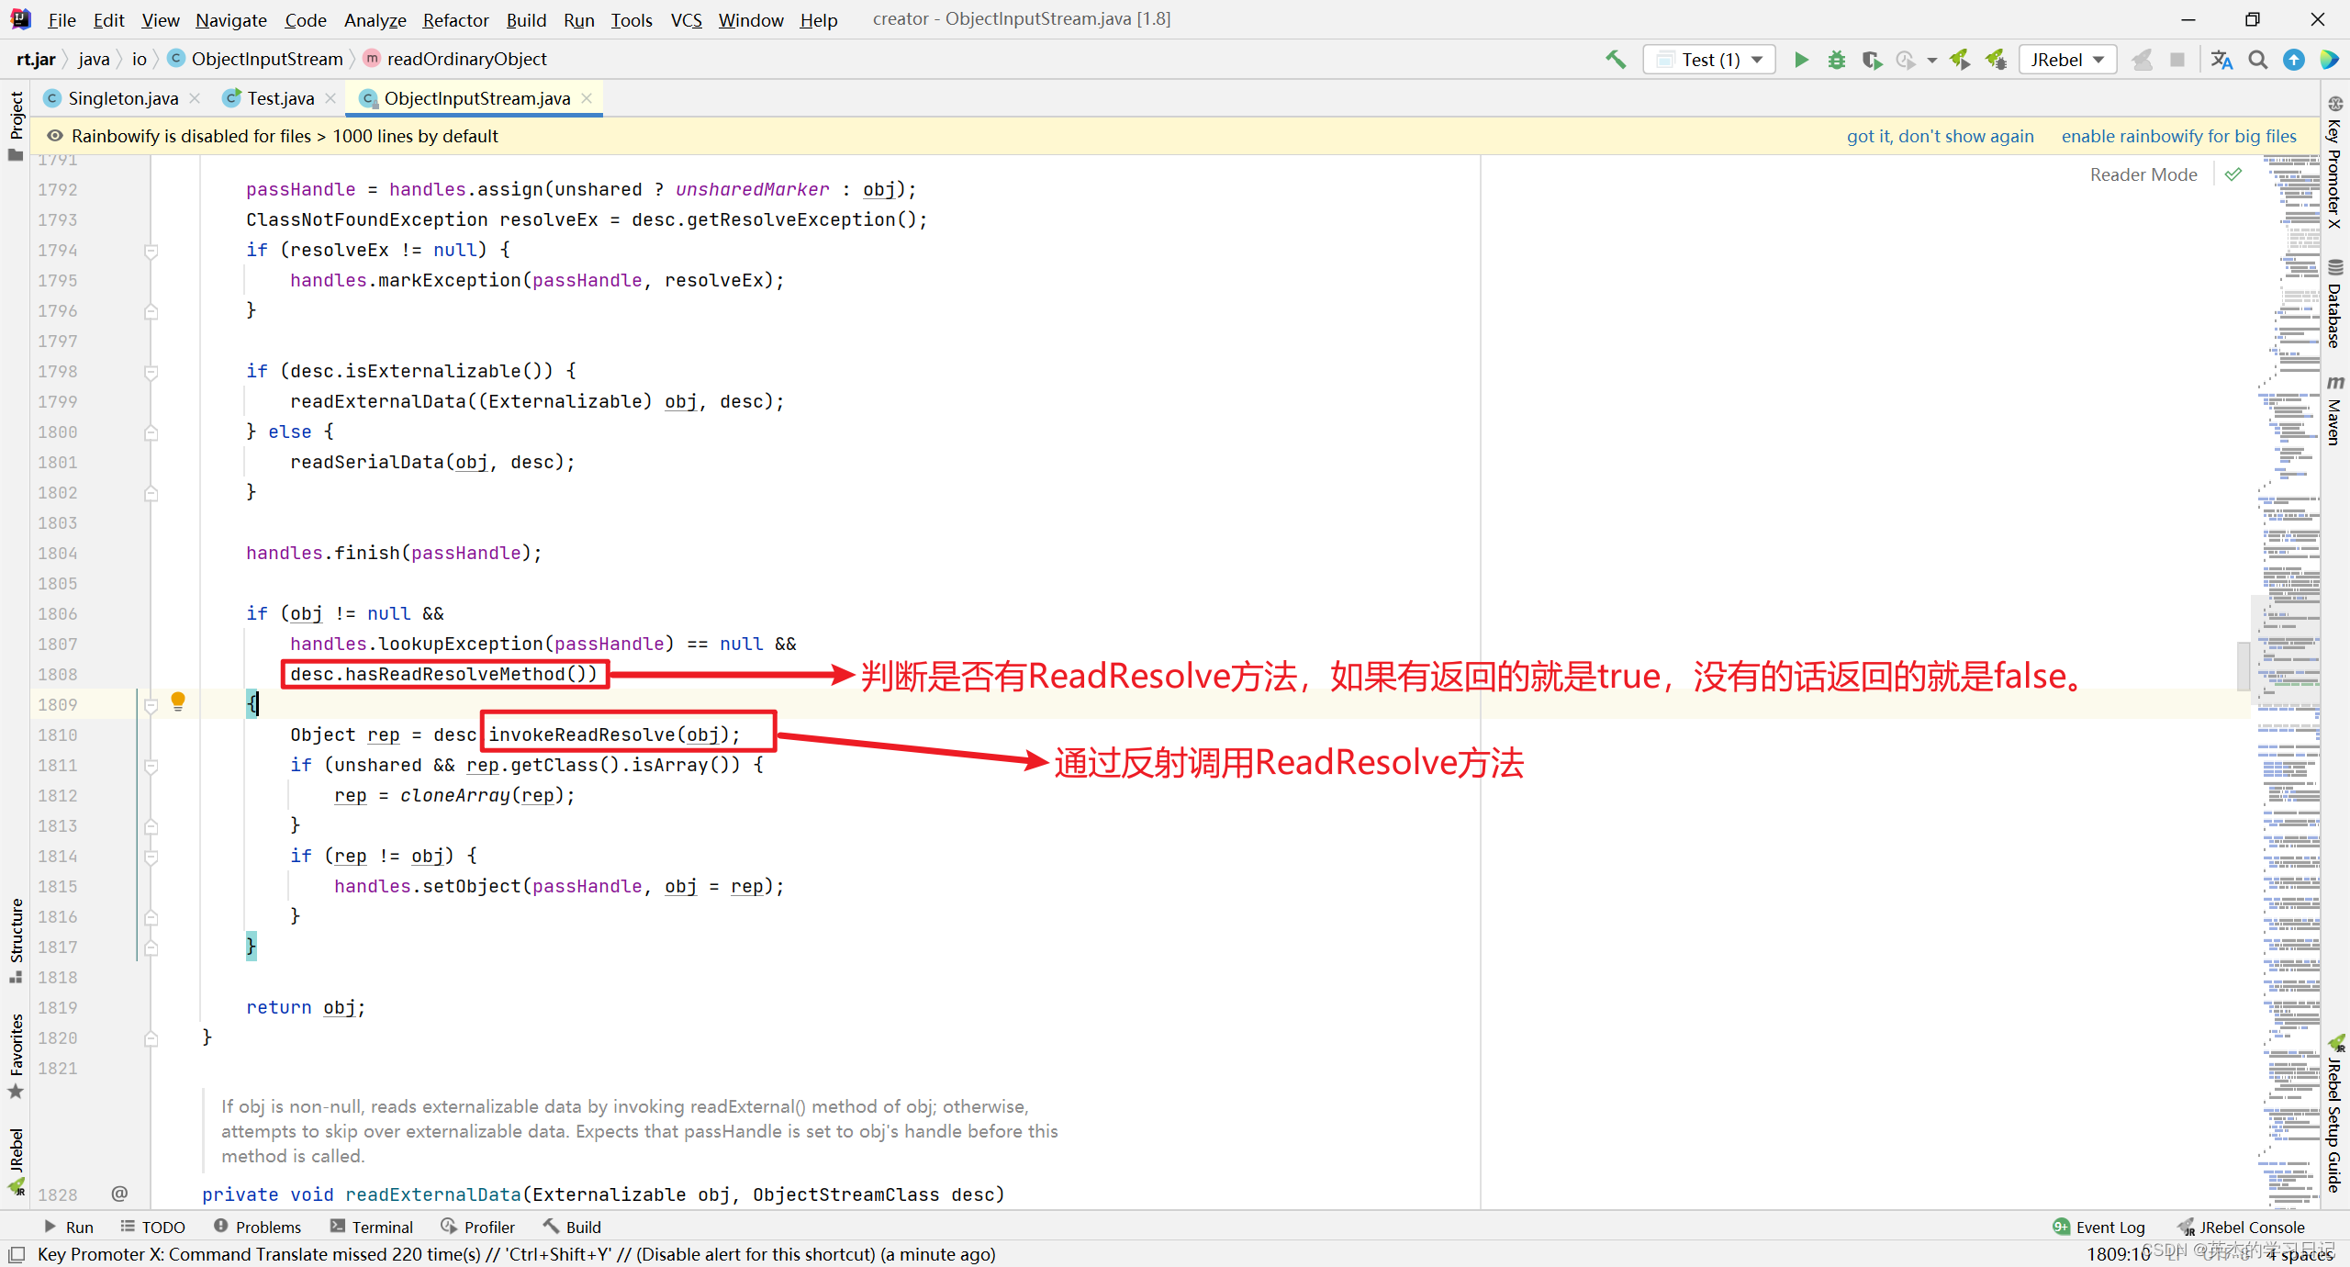Switch to the Singleton.java tab
The image size is (2350, 1267).
click(123, 98)
